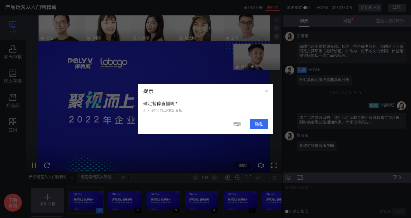Click the page indicator 1/28

[x=205, y=178]
